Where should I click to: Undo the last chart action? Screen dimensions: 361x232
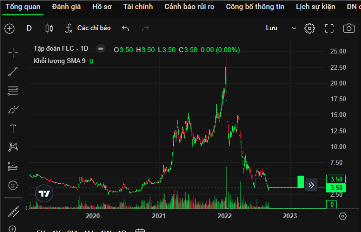(126, 28)
